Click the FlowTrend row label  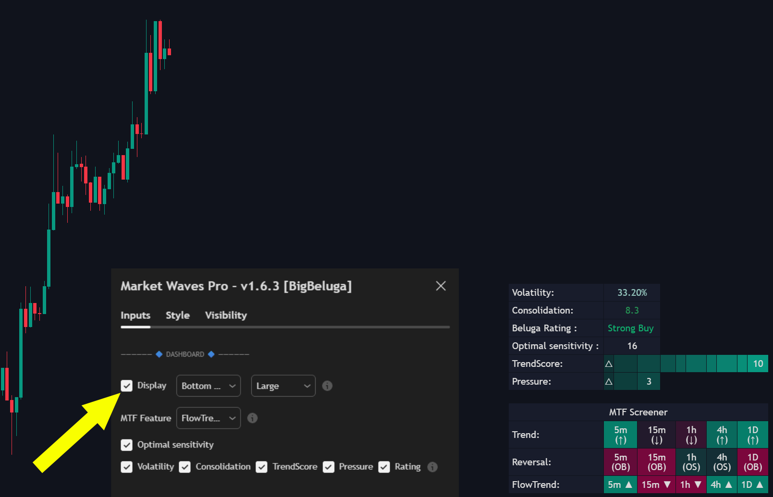pyautogui.click(x=536, y=485)
